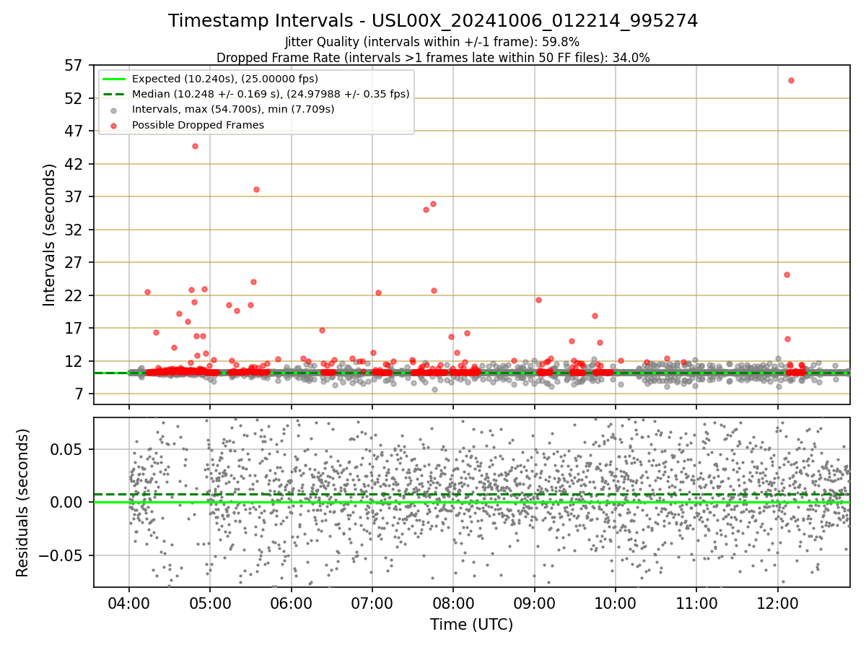The image size is (866, 650).
Task: Click the red point near 21 seconds at 09:00
Action: [538, 300]
